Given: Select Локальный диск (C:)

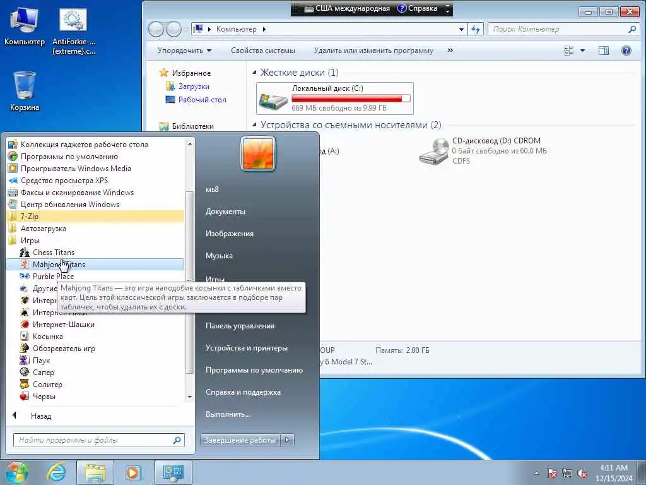Looking at the screenshot, I should pyautogui.click(x=335, y=98).
